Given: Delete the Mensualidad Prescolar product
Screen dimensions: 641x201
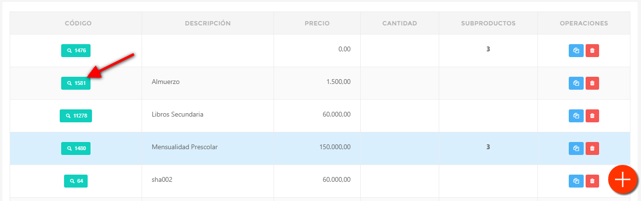Looking at the screenshot, I should tap(592, 148).
